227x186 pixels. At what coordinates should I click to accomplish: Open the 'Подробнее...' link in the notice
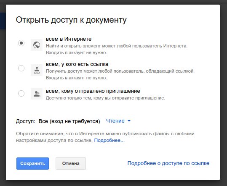pos(109,140)
